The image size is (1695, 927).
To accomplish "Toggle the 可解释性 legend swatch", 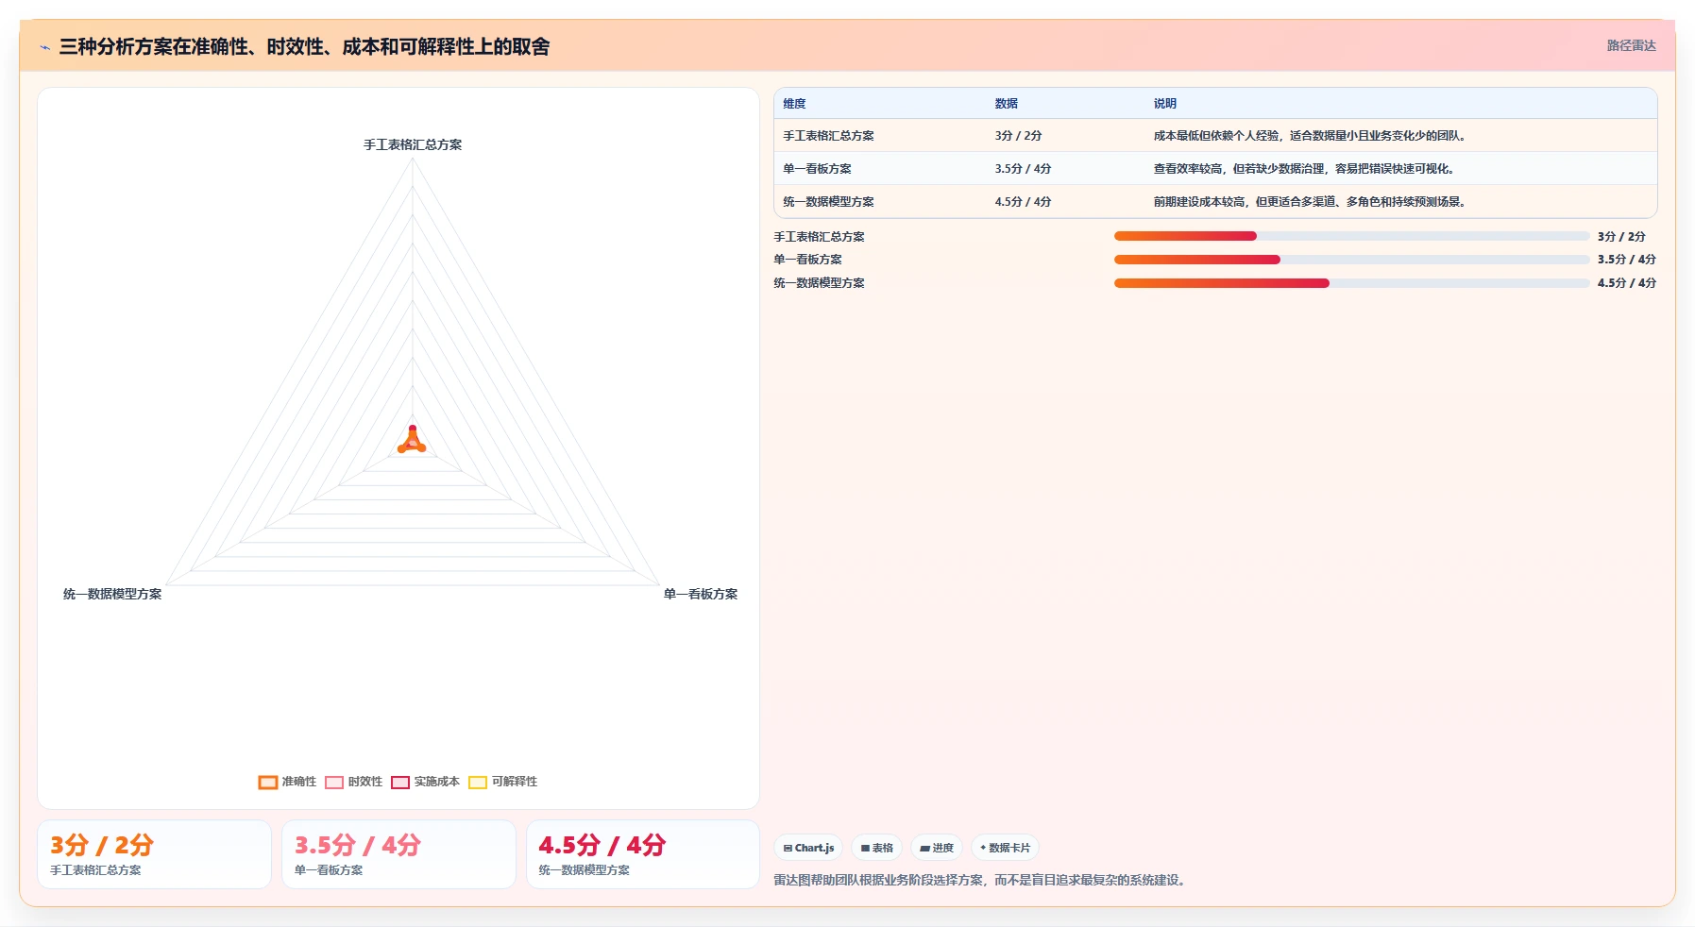I will point(478,782).
